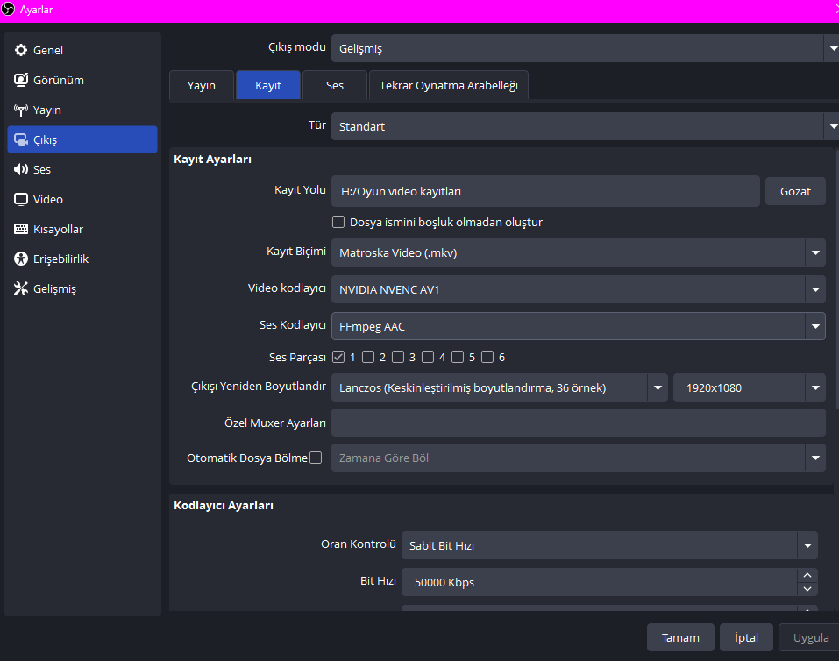839x661 pixels.
Task: Go to Gelişmiş settings in sidebar
Action: [82, 289]
